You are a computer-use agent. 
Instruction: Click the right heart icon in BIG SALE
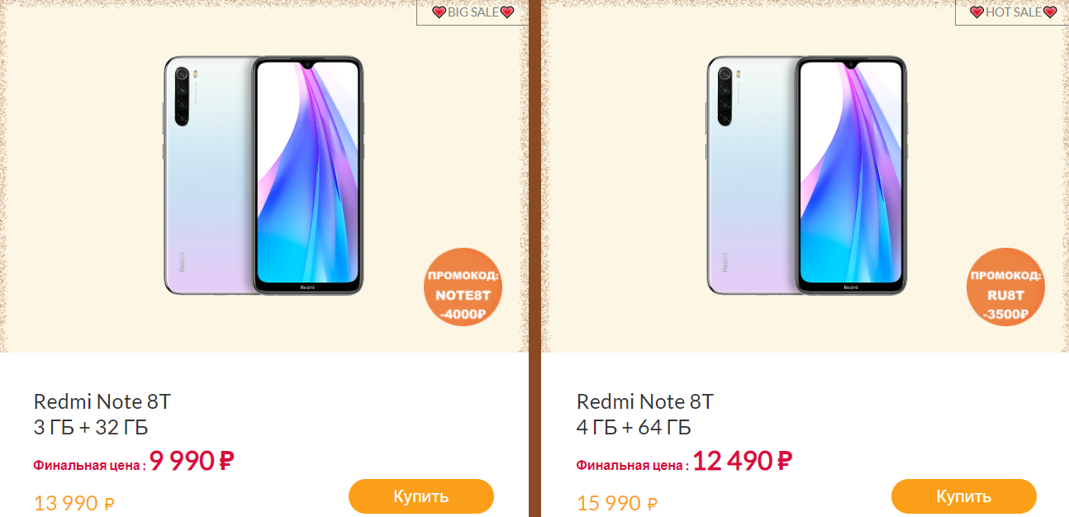[507, 12]
